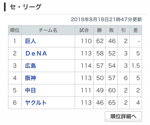Click the 引 column header
The image size is (150, 125).
click(x=123, y=30)
